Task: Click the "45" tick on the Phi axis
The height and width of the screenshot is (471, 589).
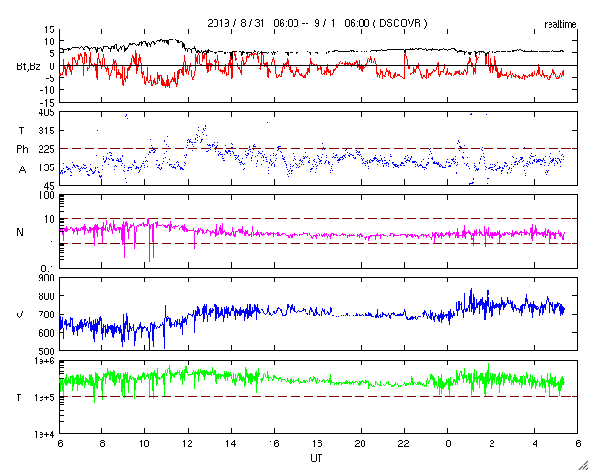Action: click(x=49, y=186)
